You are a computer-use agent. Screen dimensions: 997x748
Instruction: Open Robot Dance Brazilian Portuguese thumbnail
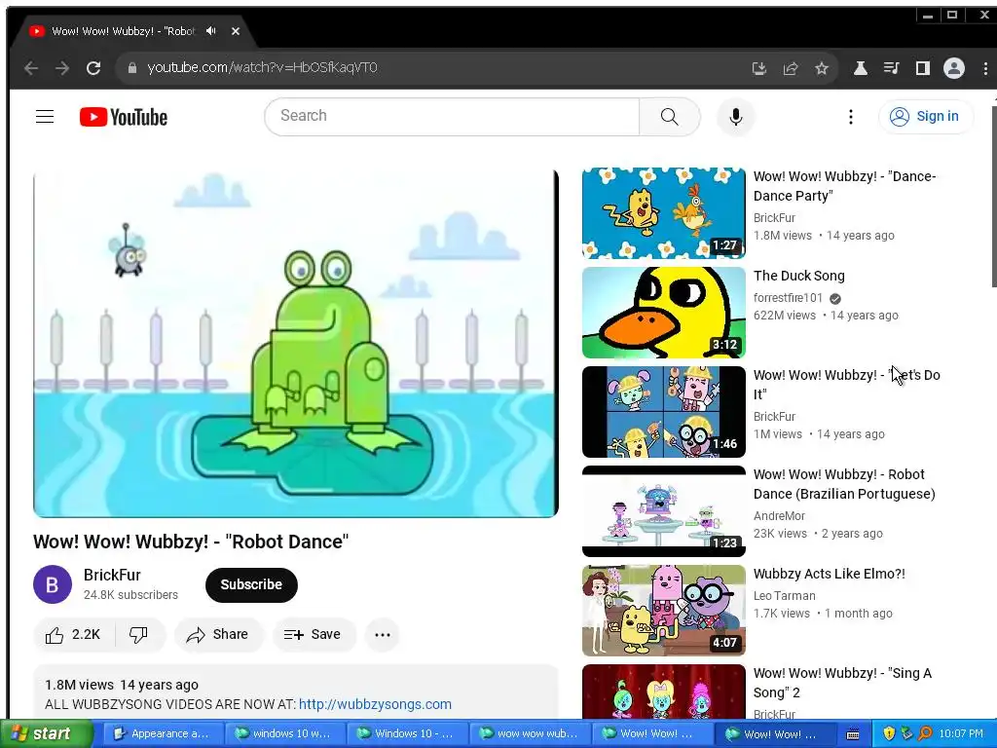tap(664, 510)
